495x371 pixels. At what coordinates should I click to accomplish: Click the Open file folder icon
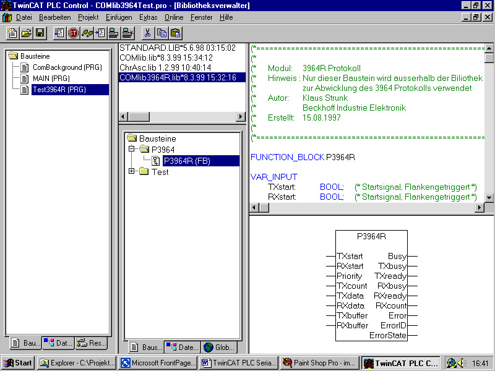pos(27,33)
